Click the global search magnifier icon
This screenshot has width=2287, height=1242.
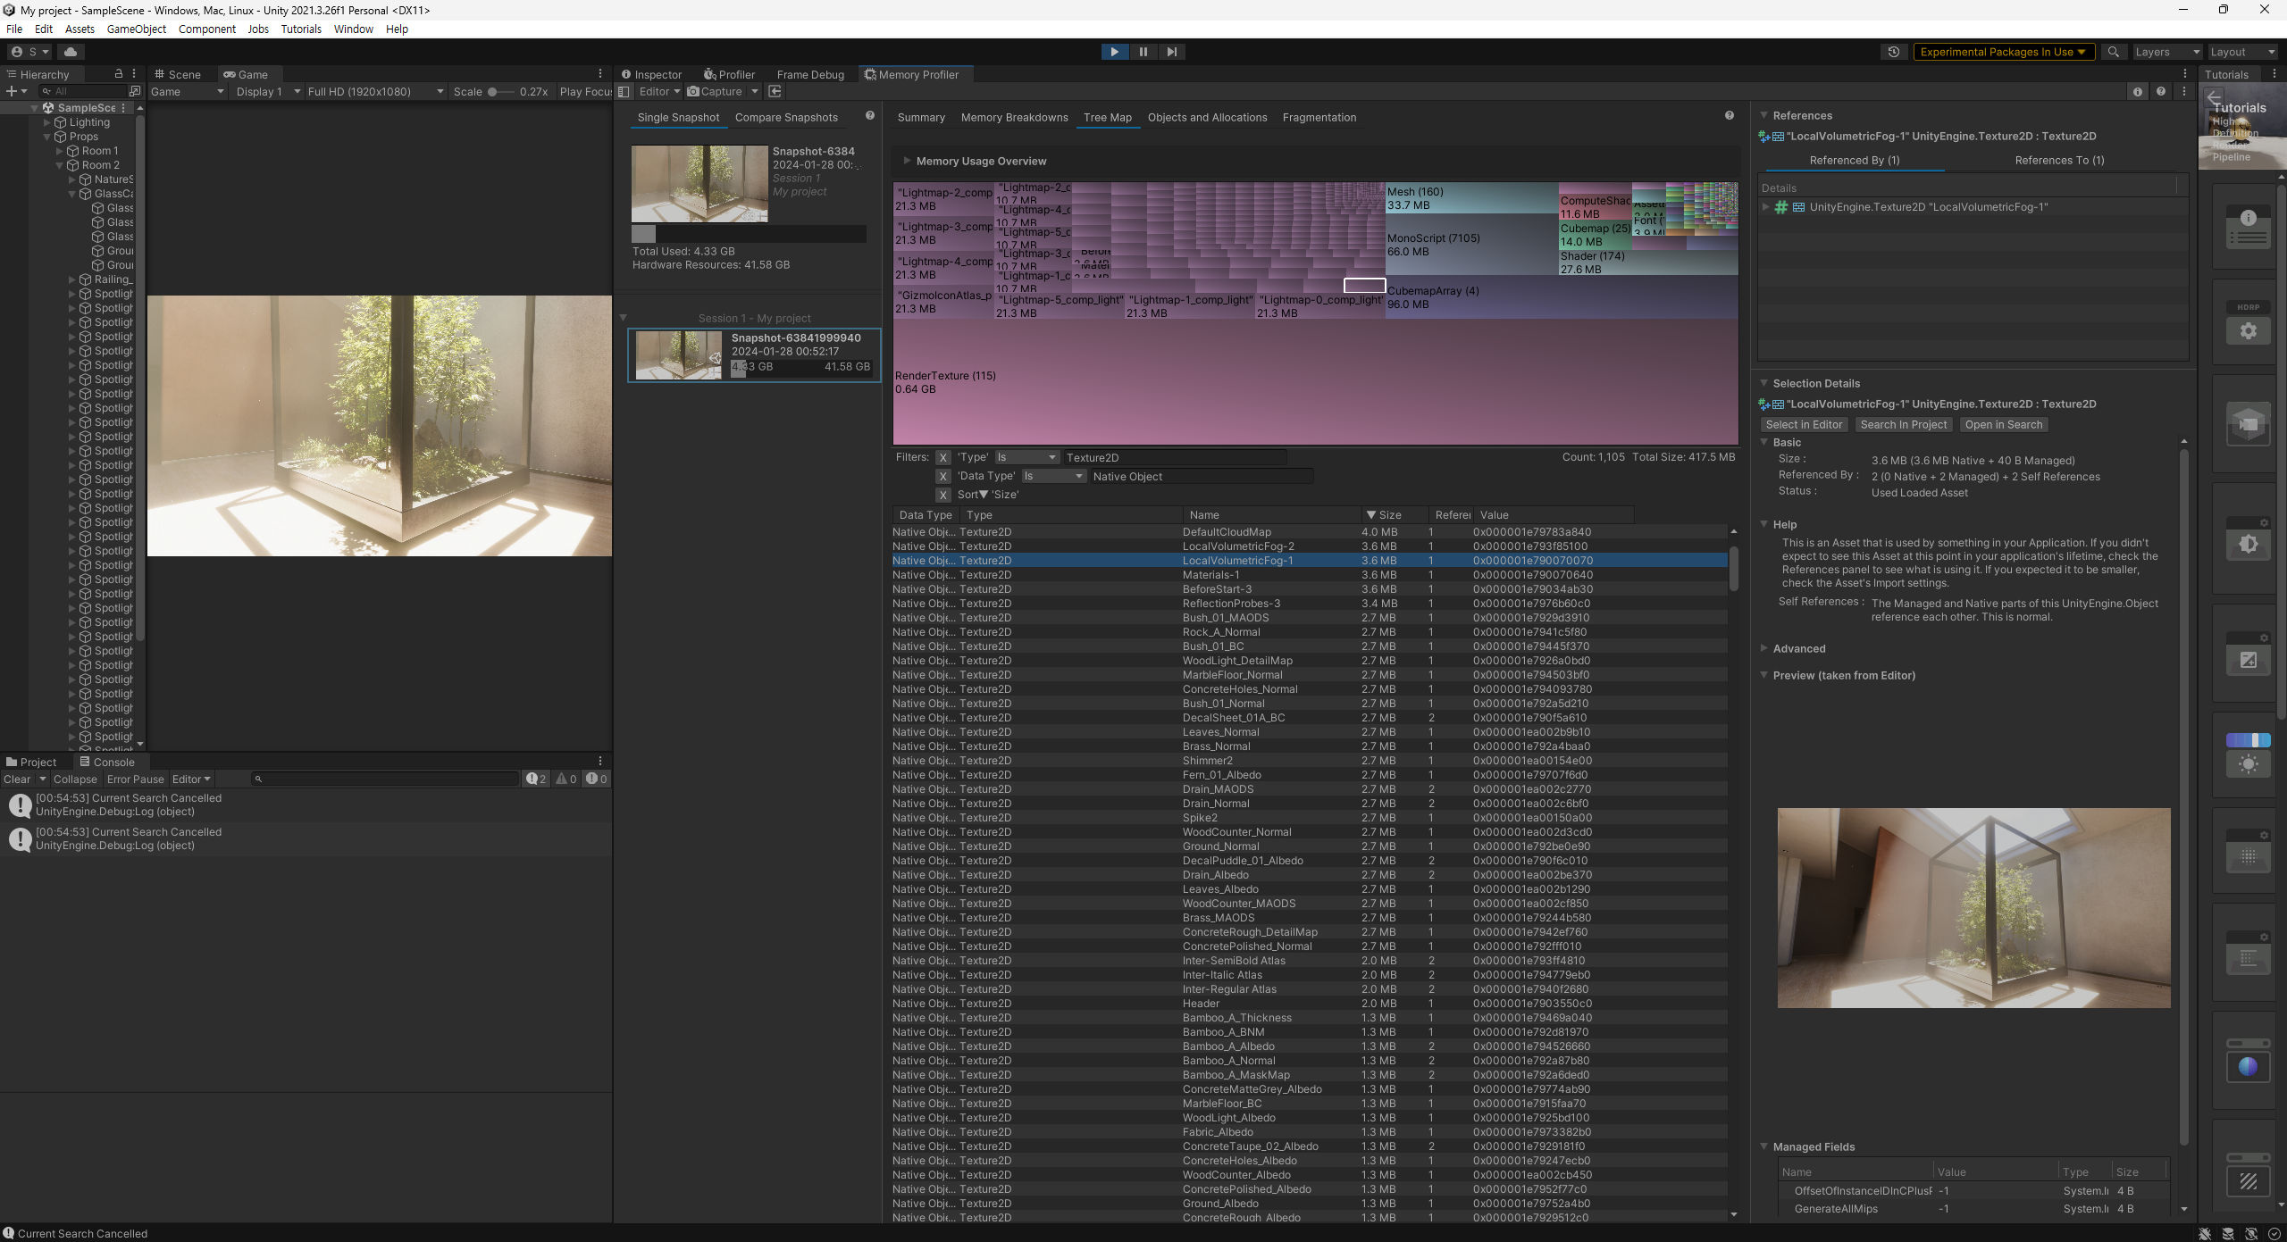click(2113, 52)
